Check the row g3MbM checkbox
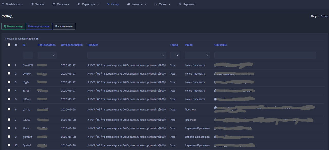Image resolution: width=329 pixels, height=150 pixels. point(9,136)
